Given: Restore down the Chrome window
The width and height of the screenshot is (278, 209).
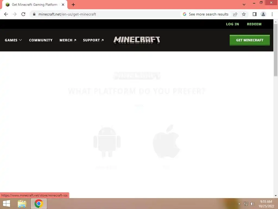Looking at the screenshot, I should point(261,2).
